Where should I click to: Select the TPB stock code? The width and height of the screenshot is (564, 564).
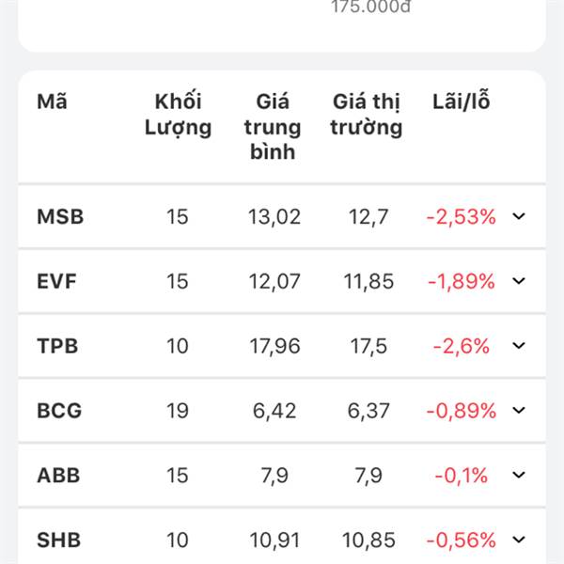point(57,346)
